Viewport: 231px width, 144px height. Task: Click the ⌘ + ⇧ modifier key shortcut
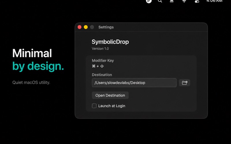coord(98,66)
